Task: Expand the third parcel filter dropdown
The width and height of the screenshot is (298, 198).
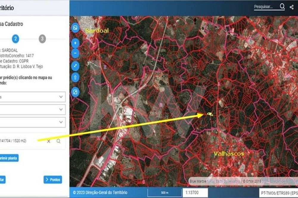Action: click(33, 122)
